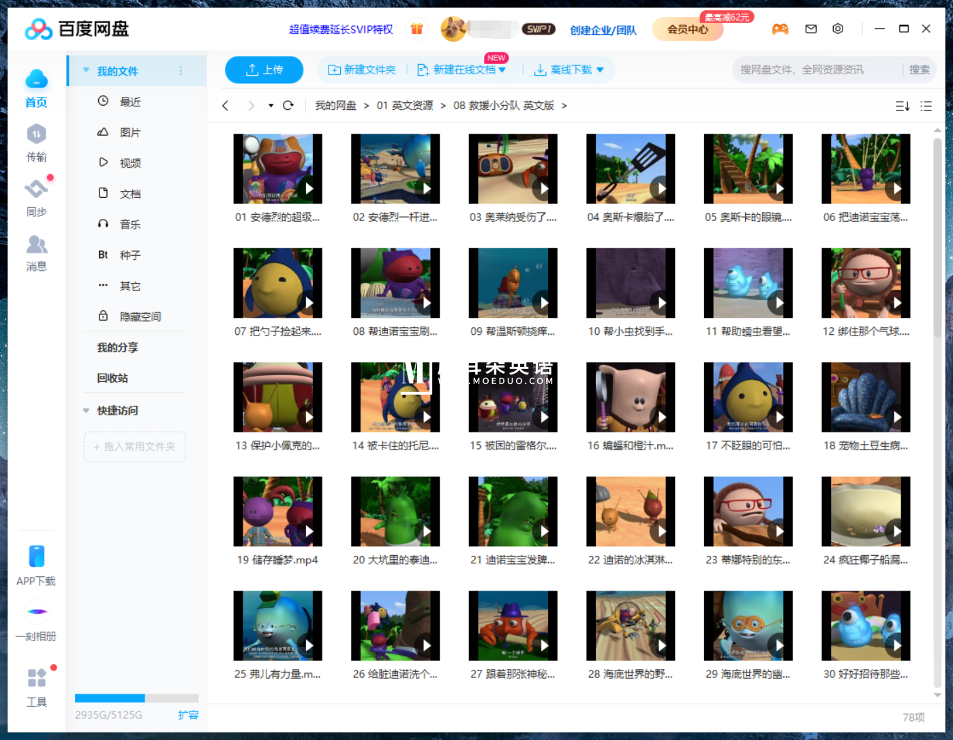Open the sort order icon
953x740 pixels.
pos(902,106)
